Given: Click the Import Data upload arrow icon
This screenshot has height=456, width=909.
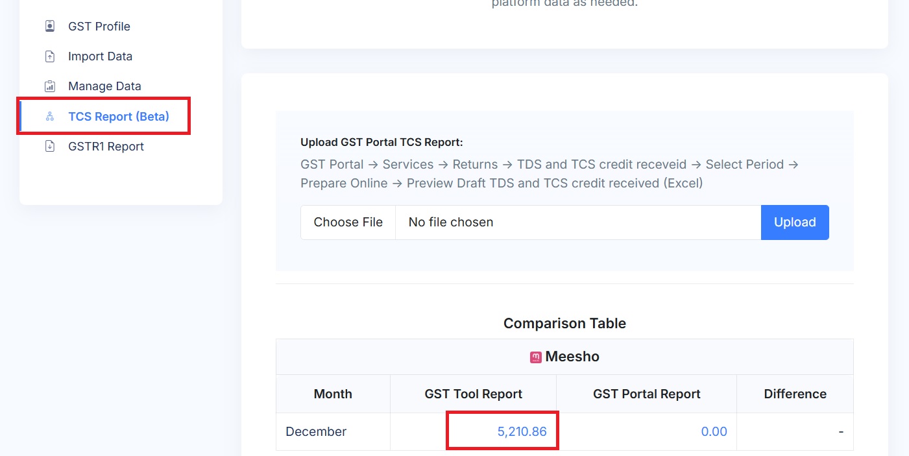Looking at the screenshot, I should click(49, 56).
